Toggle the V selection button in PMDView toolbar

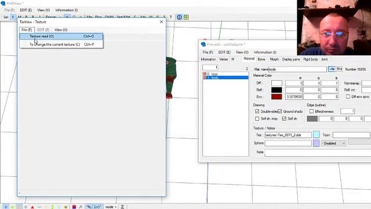pyautogui.click(x=13, y=17)
